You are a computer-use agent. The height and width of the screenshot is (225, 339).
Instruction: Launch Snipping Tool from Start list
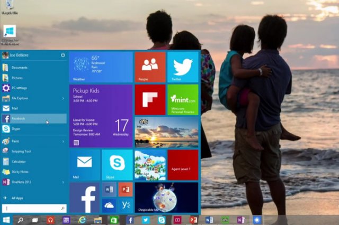point(34,152)
